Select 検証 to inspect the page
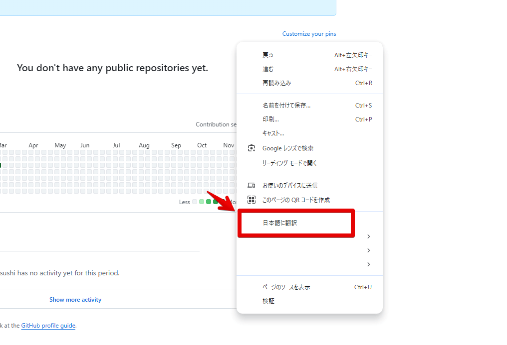Image resolution: width=507 pixels, height=345 pixels. (269, 301)
